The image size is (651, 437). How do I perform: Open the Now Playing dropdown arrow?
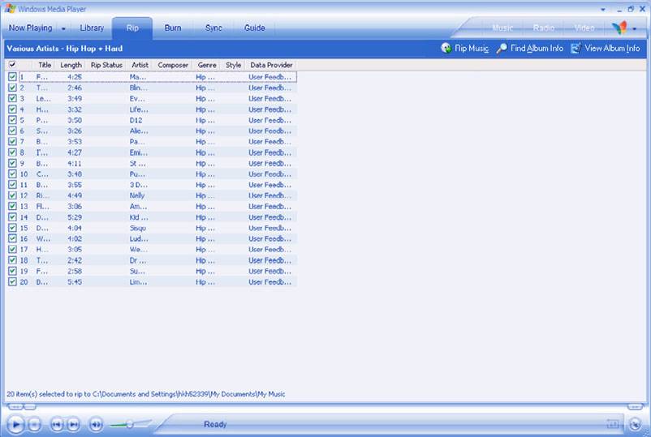coord(63,28)
